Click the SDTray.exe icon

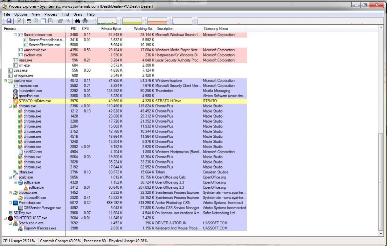coord(10,213)
